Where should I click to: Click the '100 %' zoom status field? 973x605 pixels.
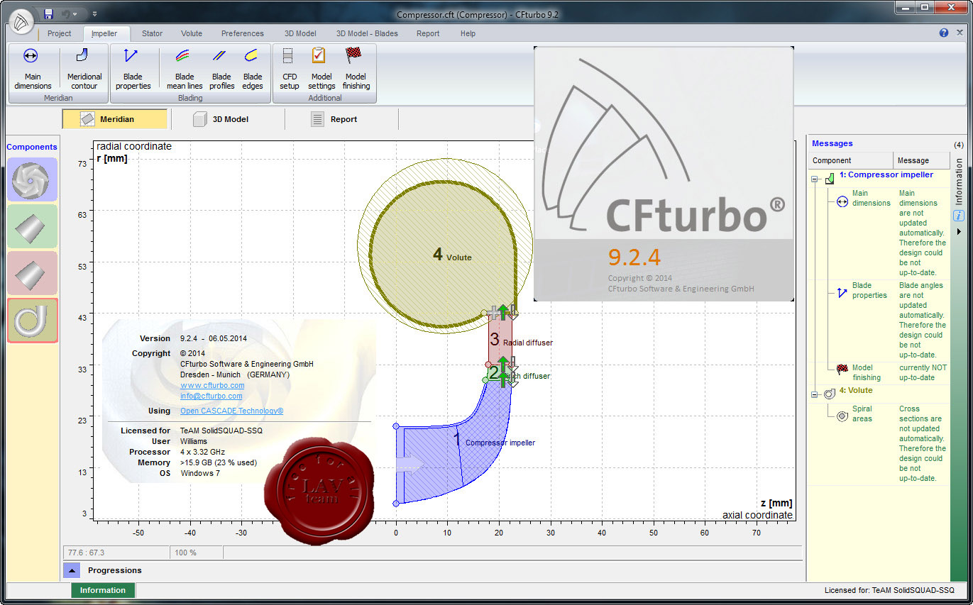coord(197,553)
